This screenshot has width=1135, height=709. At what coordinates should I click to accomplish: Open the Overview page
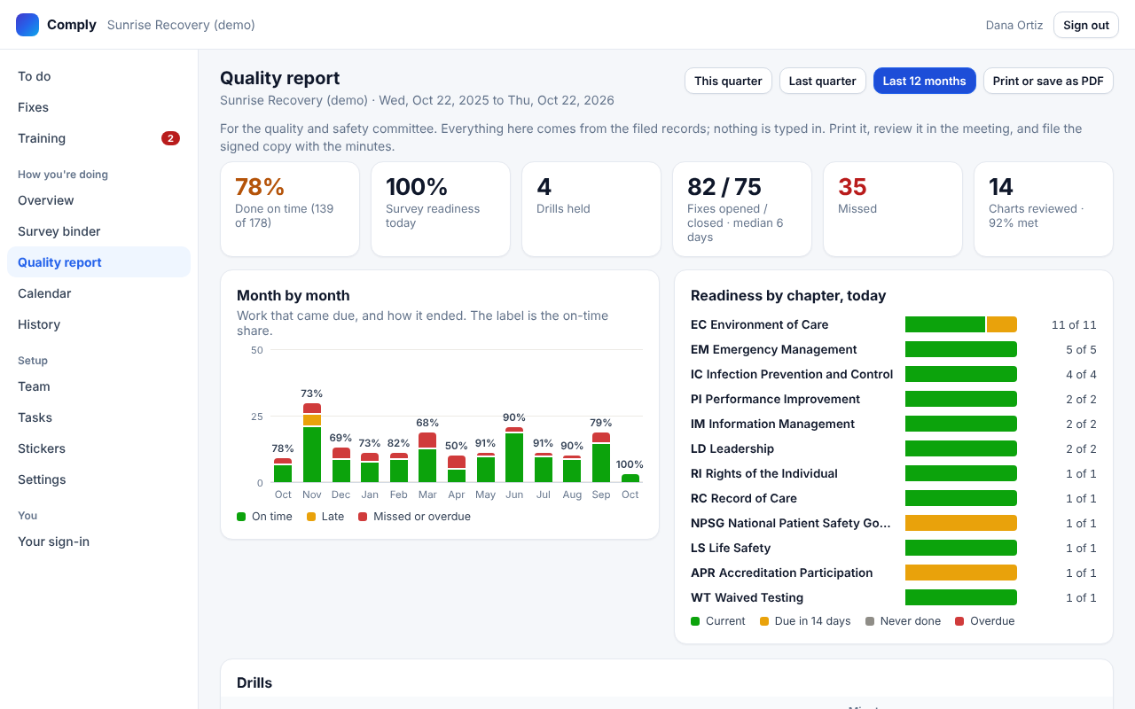(98, 200)
